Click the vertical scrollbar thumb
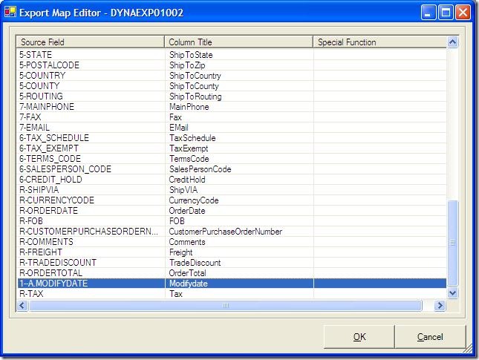 click(452, 243)
